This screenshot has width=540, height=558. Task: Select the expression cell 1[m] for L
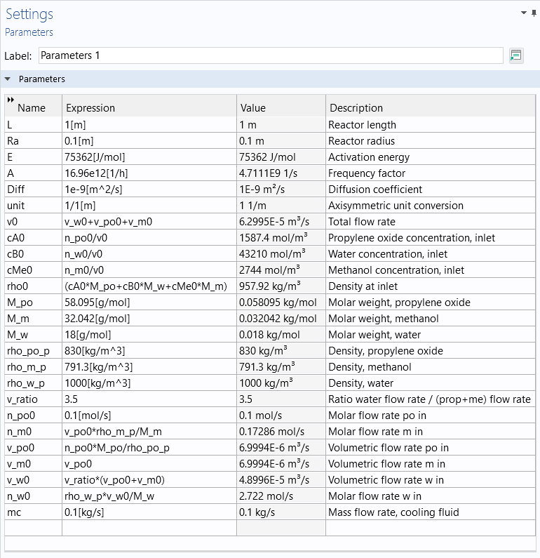[149, 125]
